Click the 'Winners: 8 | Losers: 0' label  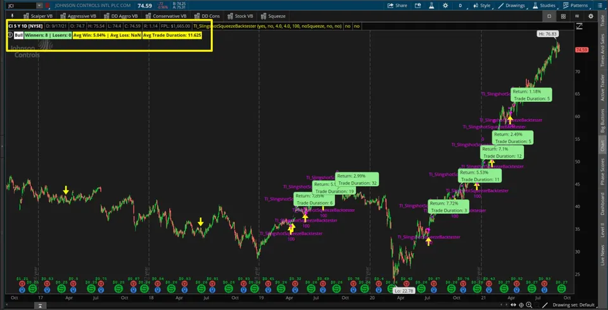(x=47, y=35)
